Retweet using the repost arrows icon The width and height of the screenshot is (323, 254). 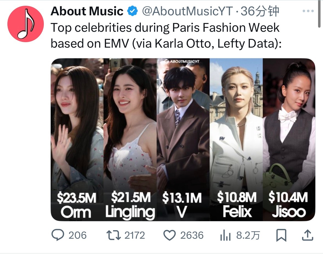[113, 235]
